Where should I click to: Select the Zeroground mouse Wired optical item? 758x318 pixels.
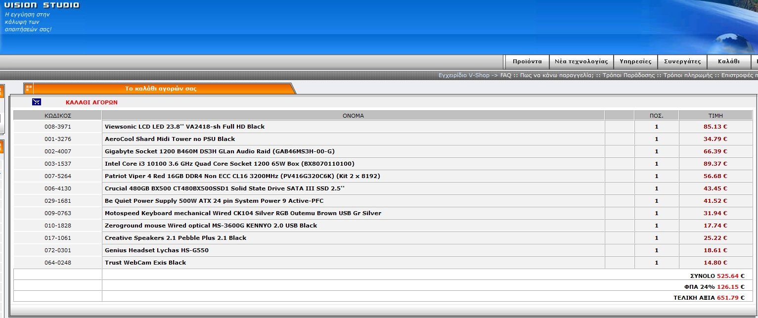pos(211,226)
